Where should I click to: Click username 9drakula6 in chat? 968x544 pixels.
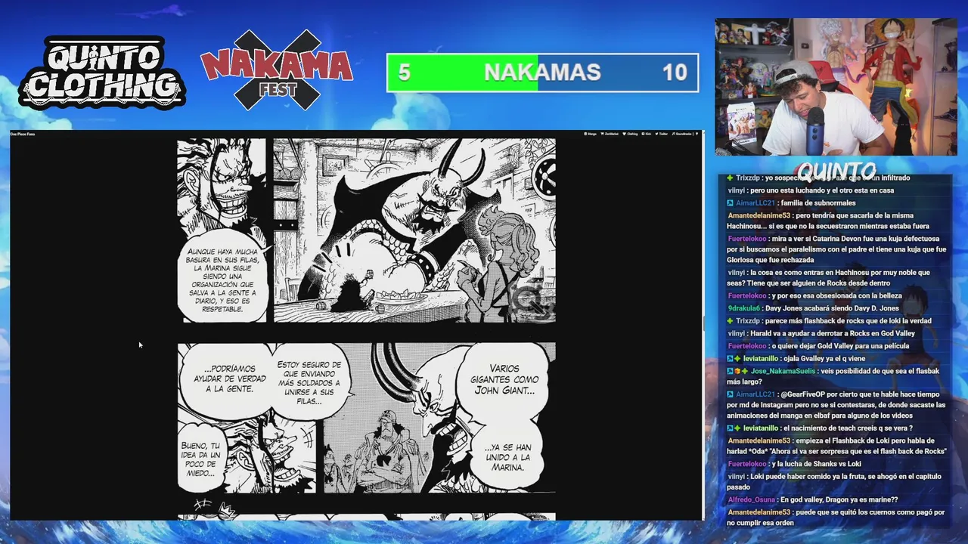click(743, 308)
